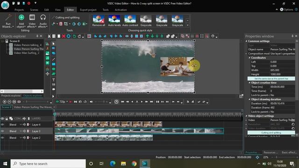Collapse Video object settings section
The height and width of the screenshot is (168, 299).
[246, 116]
